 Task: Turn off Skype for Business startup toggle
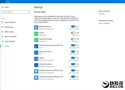pyautogui.click(x=73, y=26)
